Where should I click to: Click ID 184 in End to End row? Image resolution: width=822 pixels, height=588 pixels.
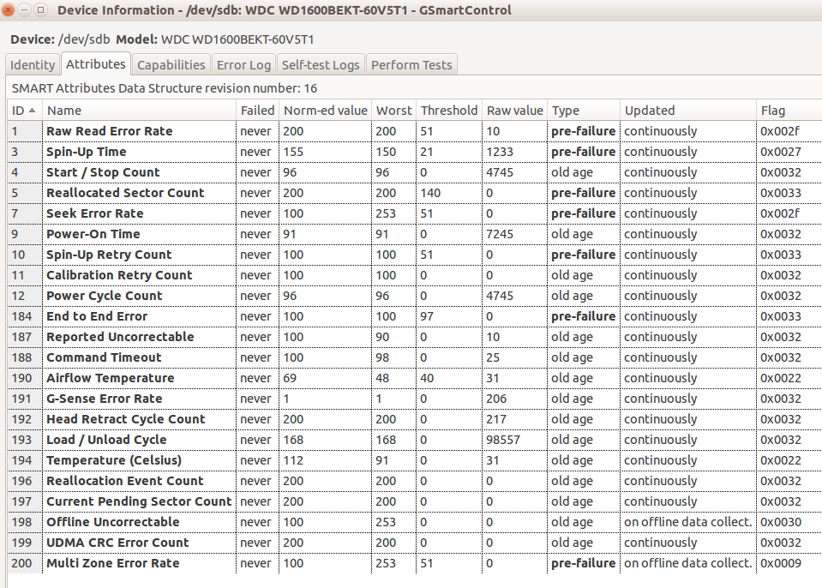[21, 316]
